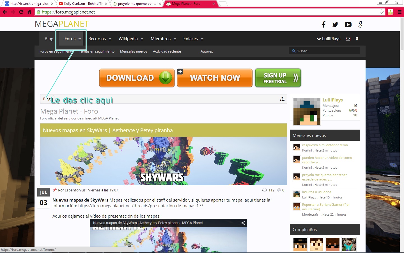The height and width of the screenshot is (253, 404).
Task: Click the last birthday avatar under Cumpleaños
Action: click(x=349, y=244)
